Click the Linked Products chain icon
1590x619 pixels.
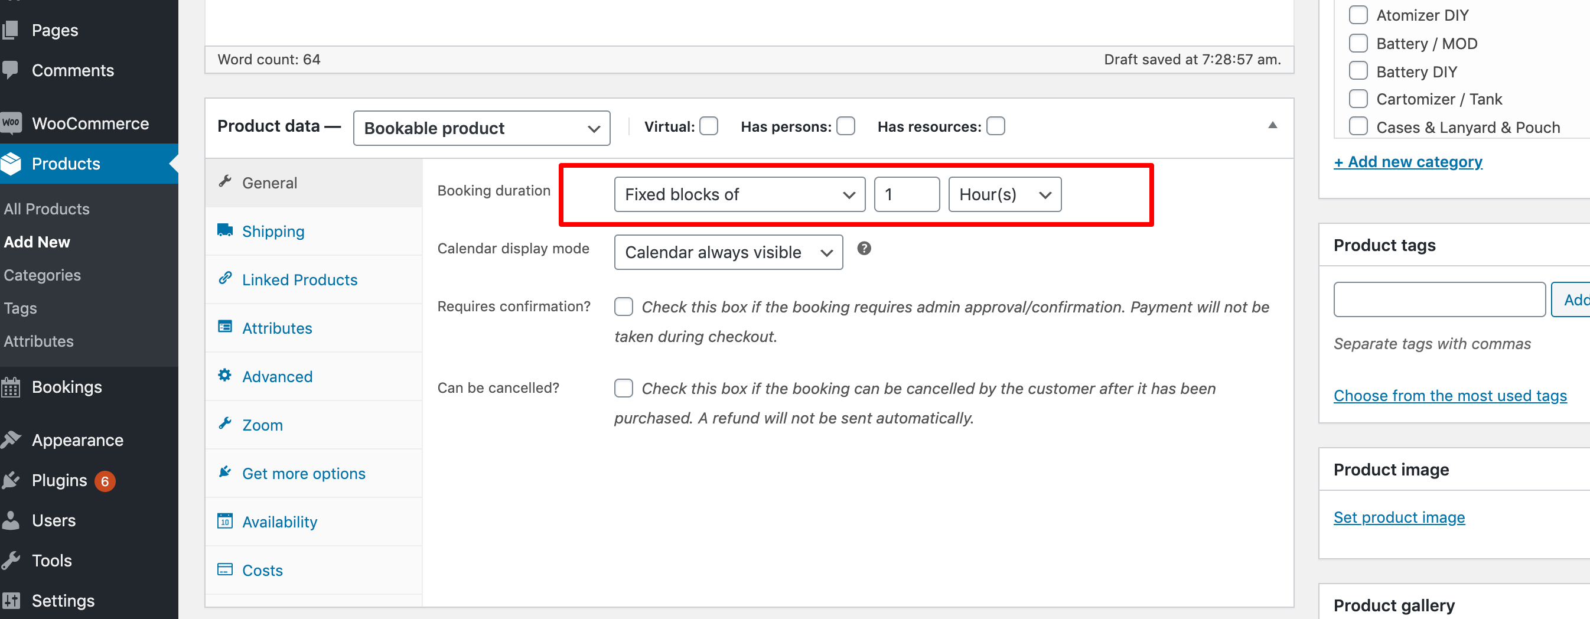coord(225,278)
